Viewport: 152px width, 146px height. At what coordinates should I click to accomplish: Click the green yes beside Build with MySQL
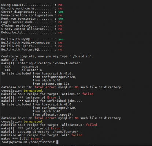[61, 39]
